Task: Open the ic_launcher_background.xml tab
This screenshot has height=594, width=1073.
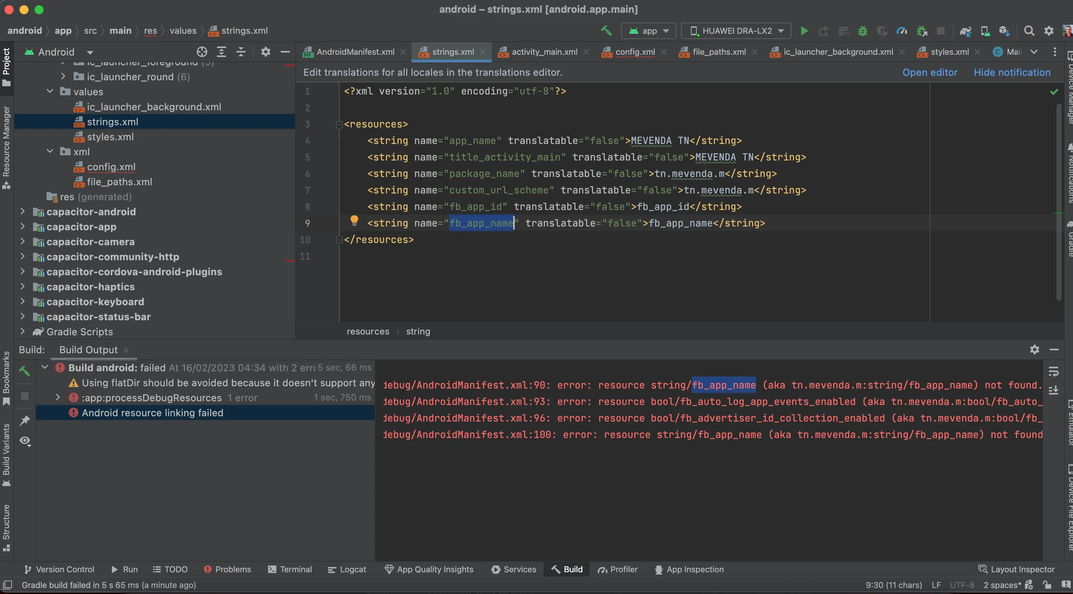Action: [x=838, y=52]
